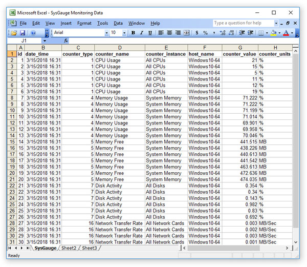Toggle italic formatting
Viewport: 307px width, 267px height.
coord(142,33)
